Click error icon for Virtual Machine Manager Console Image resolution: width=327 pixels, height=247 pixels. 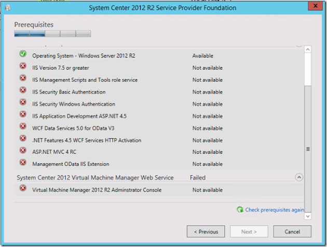(x=23, y=188)
